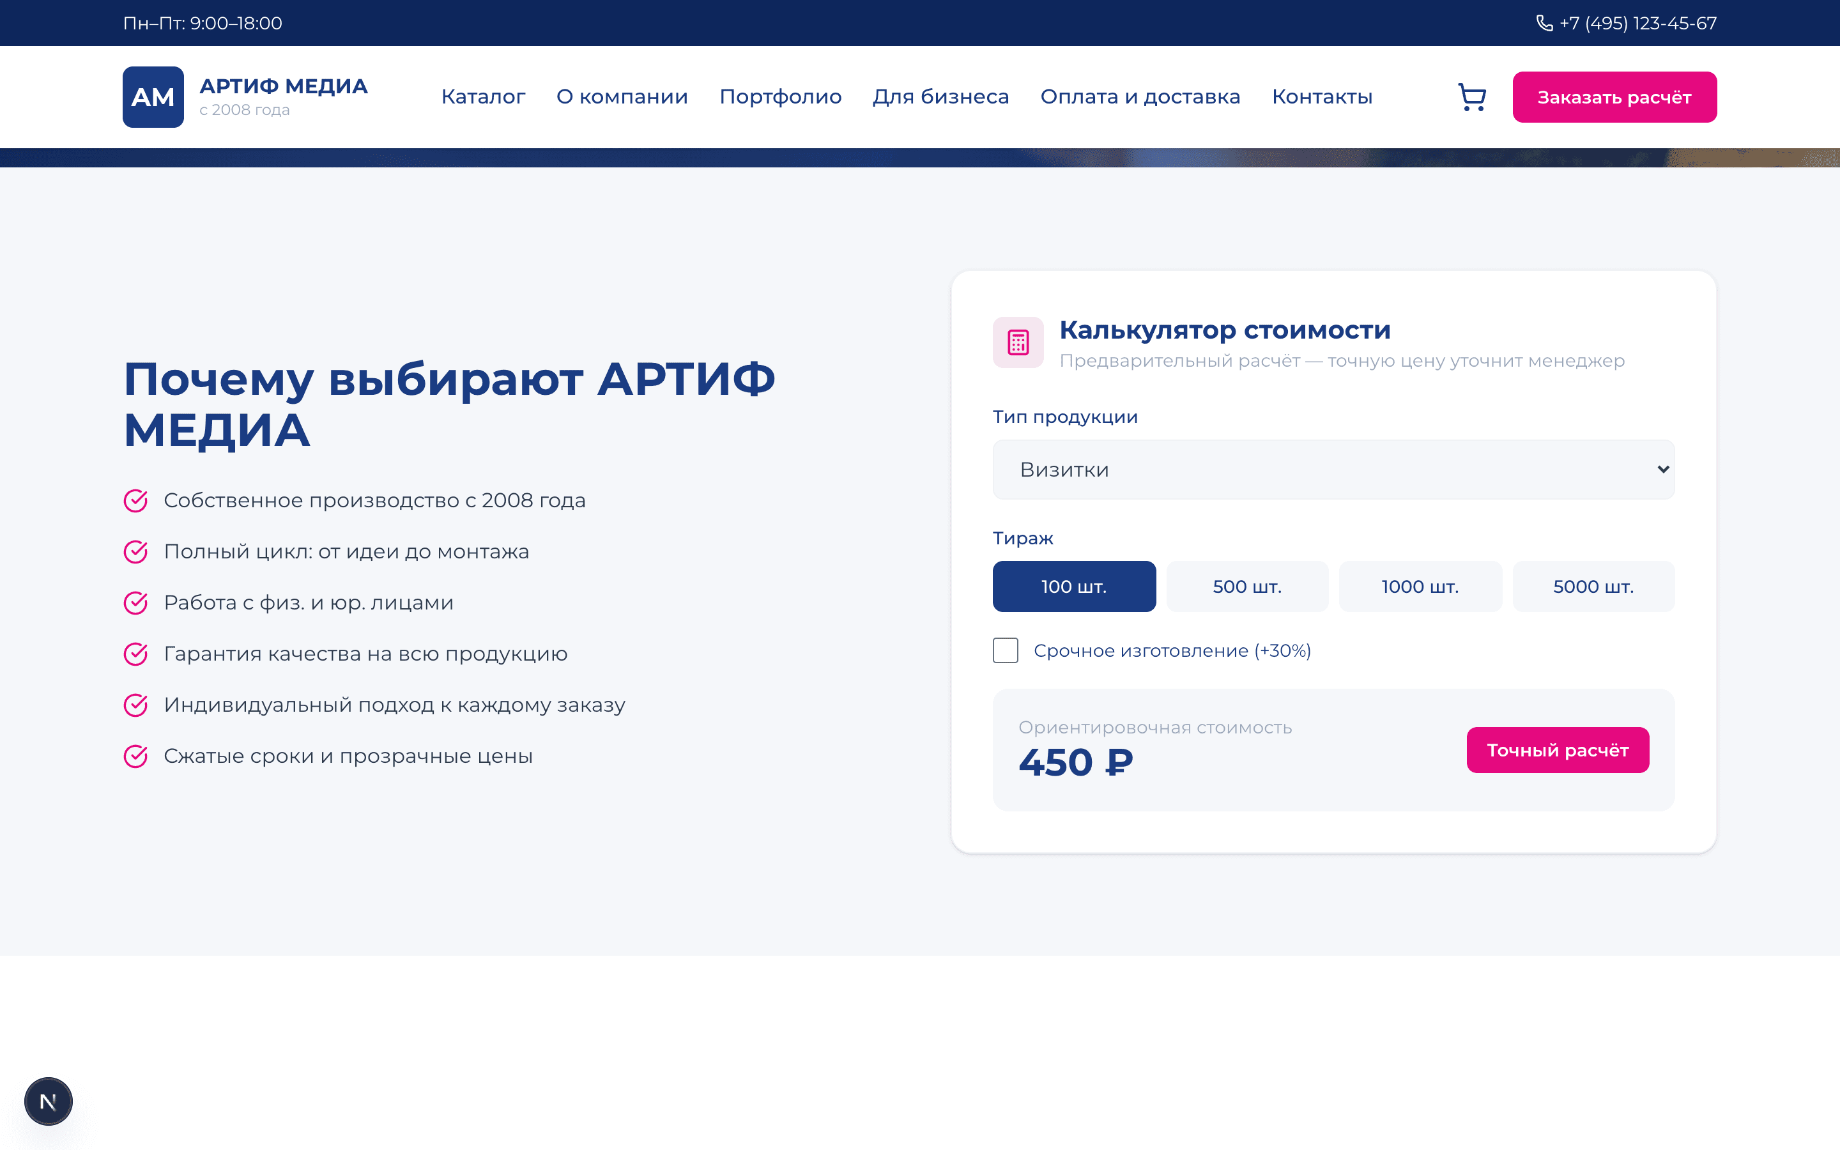Click checkmark icon beside 'Полный цикл'
This screenshot has width=1840, height=1150.
[135, 551]
